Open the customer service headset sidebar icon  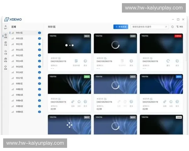tap(6, 67)
